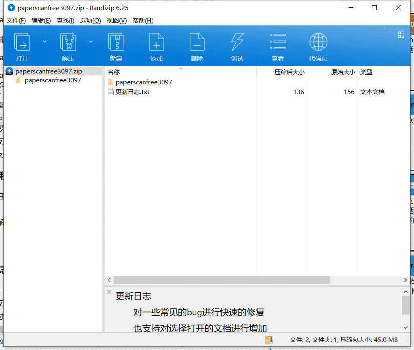414x350 pixels.
Task: Close the preview pane with X
Action: (x=109, y=292)
